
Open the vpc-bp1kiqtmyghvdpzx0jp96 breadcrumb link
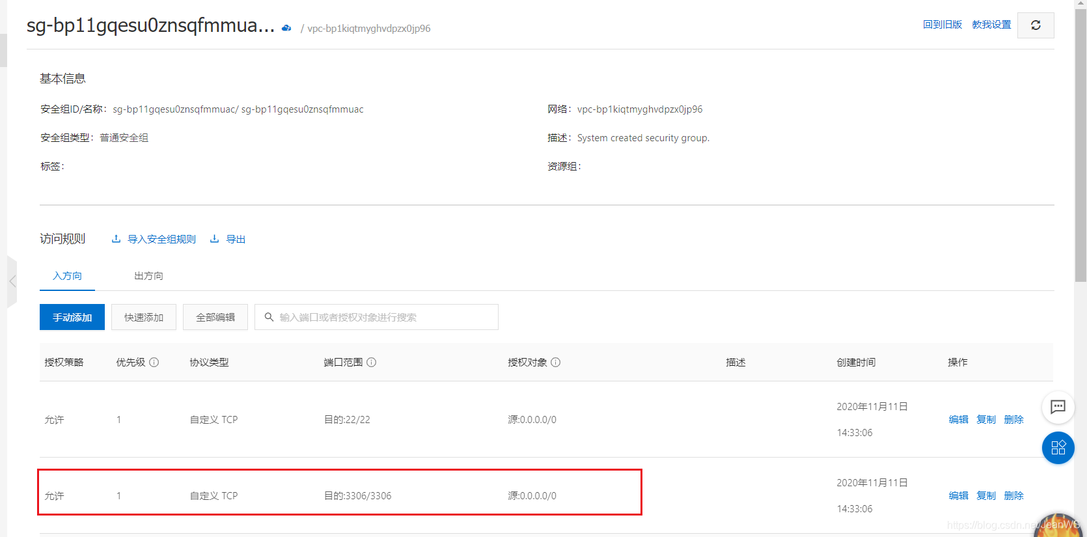click(x=369, y=29)
